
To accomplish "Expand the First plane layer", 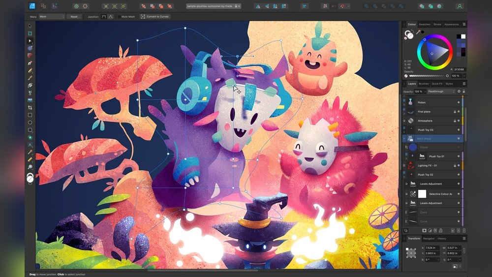I will [404, 114].
